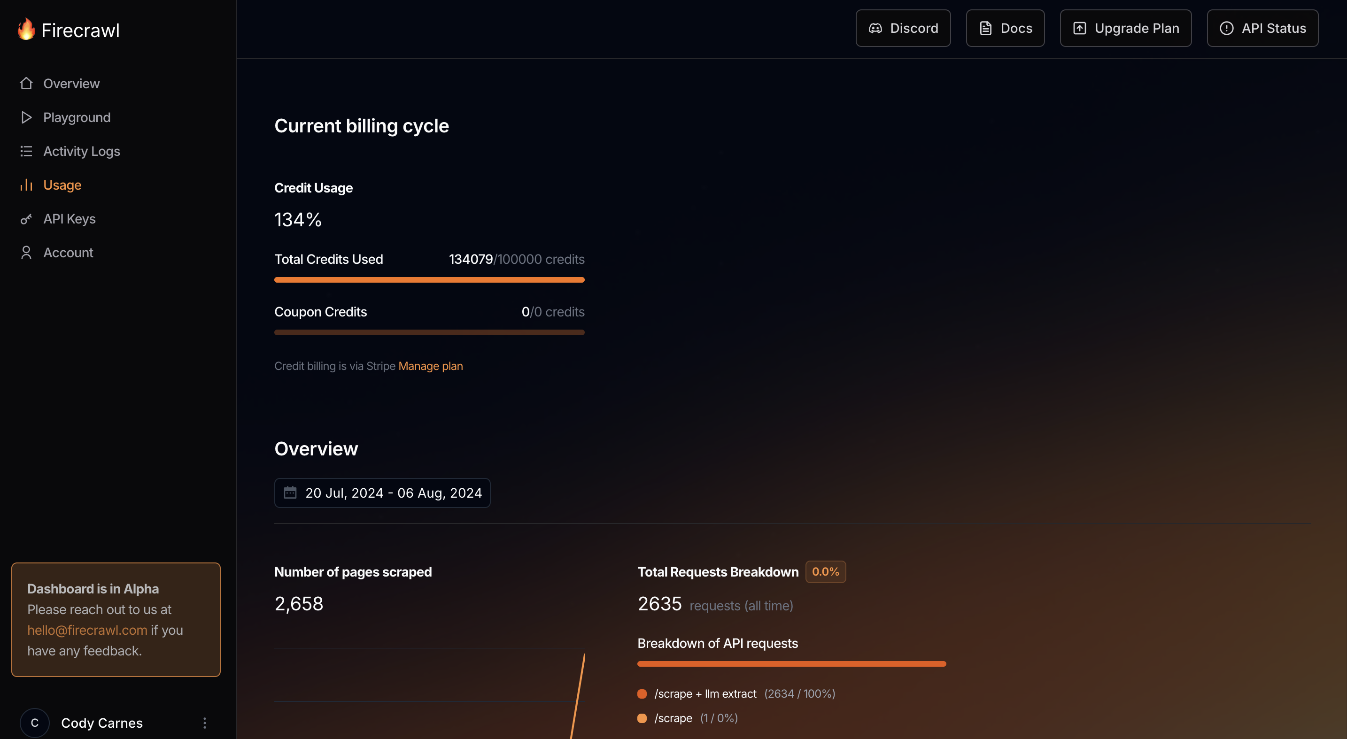Click the Total Credits Used progress bar
This screenshot has width=1347, height=739.
(429, 280)
